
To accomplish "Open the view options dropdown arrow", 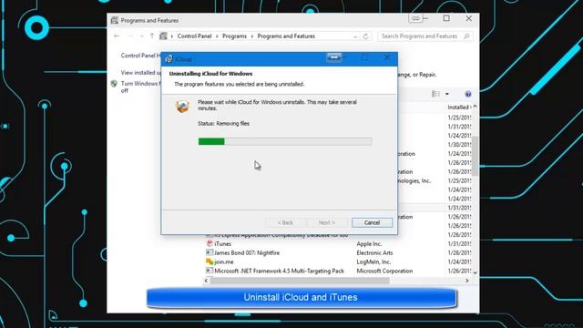I will tap(447, 94).
